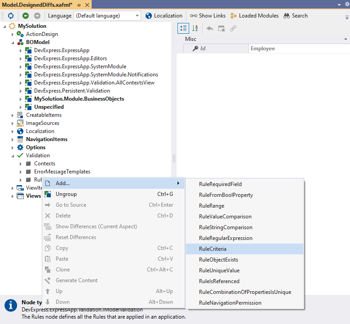Click the undo arrow icon in property toolbar

[210, 28]
